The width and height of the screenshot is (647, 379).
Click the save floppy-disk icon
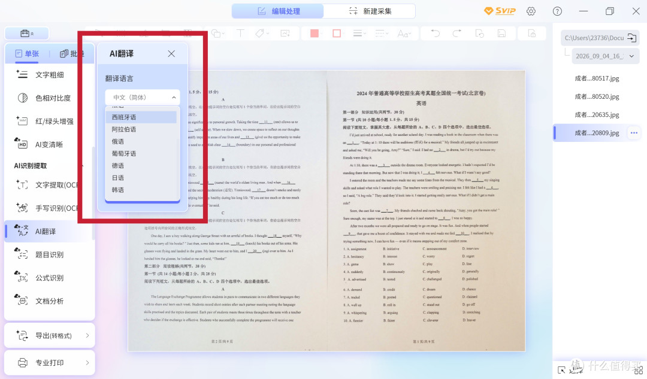pyautogui.click(x=501, y=34)
